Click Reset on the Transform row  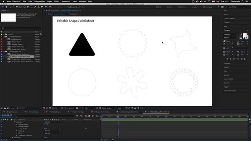45,137
